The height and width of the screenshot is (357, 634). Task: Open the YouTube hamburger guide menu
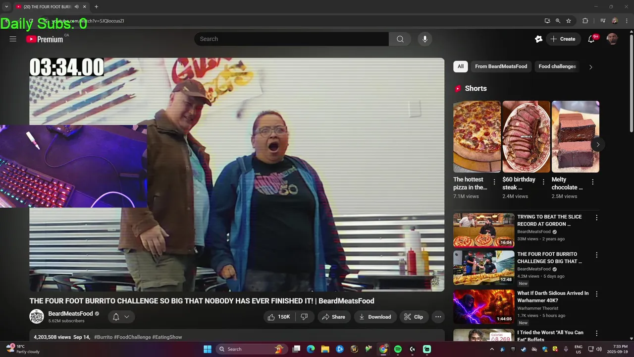[13, 39]
